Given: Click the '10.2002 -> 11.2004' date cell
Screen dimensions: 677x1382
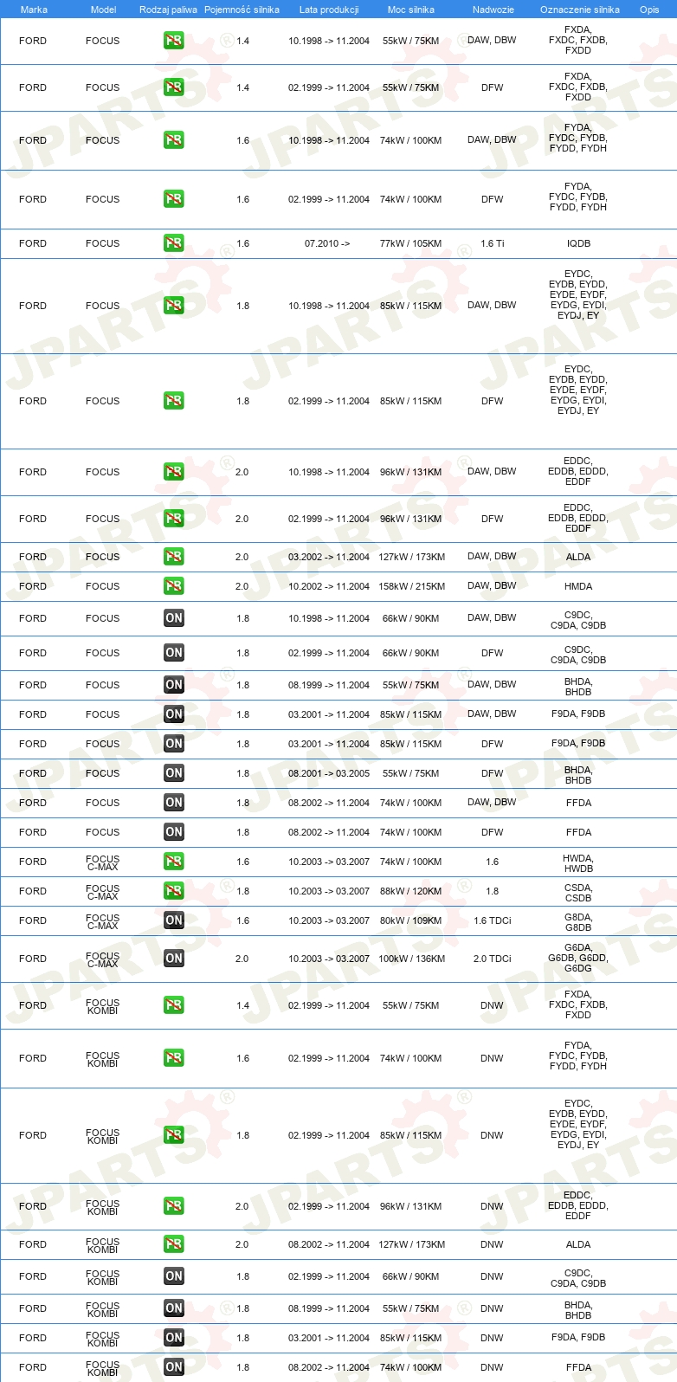Looking at the screenshot, I should click(329, 586).
